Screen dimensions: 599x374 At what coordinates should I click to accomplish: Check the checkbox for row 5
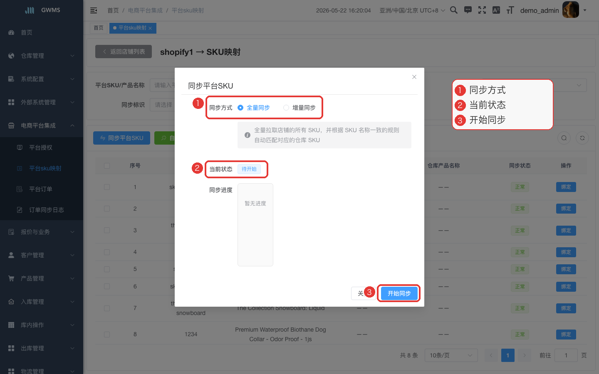pyautogui.click(x=107, y=269)
